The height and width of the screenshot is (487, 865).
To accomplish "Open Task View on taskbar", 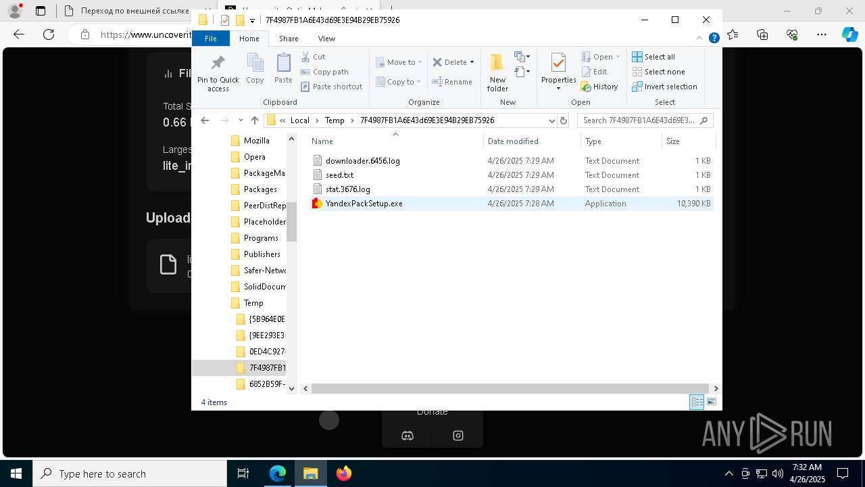I will click(x=243, y=473).
